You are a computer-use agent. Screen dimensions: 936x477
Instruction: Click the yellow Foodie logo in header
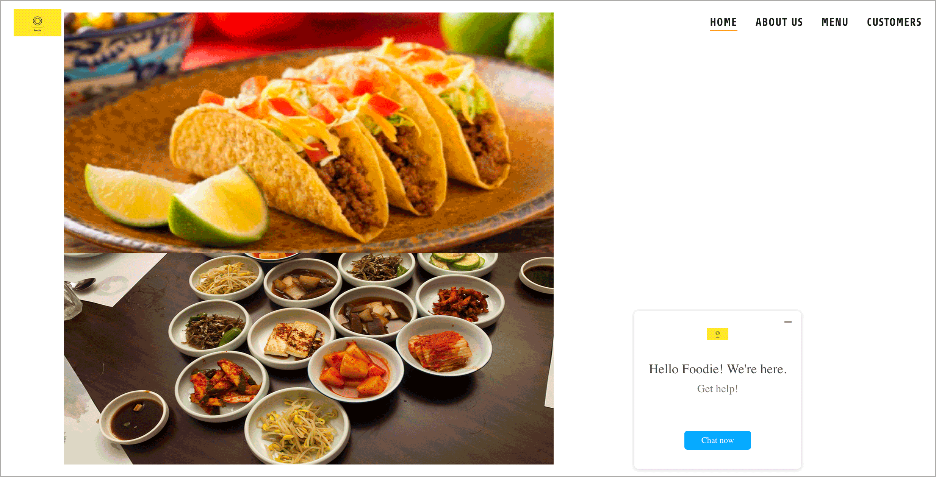pyautogui.click(x=38, y=23)
